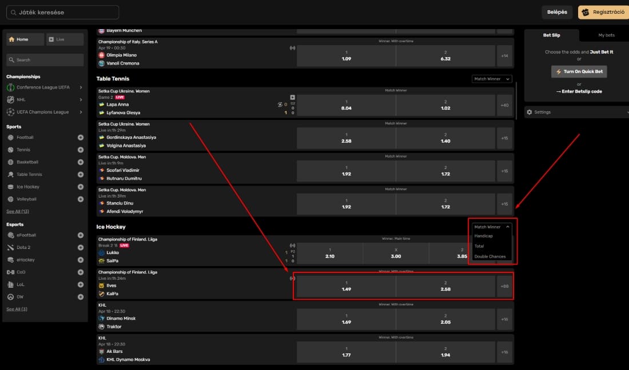This screenshot has height=370, width=629.
Task: Switch to the My bets tab
Action: (606, 35)
